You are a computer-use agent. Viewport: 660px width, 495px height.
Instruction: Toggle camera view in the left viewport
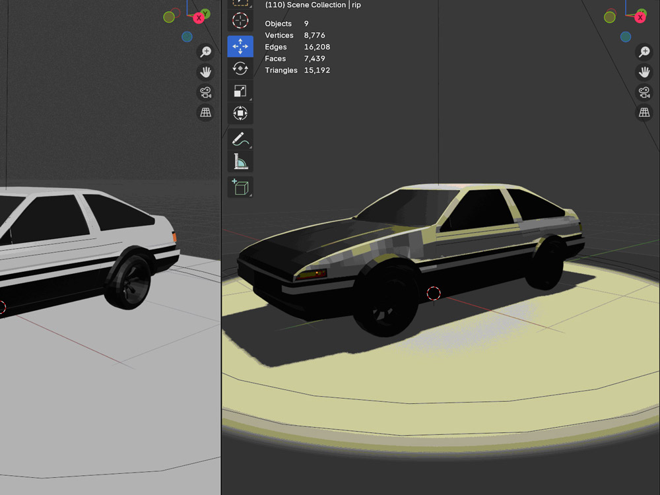tap(206, 92)
